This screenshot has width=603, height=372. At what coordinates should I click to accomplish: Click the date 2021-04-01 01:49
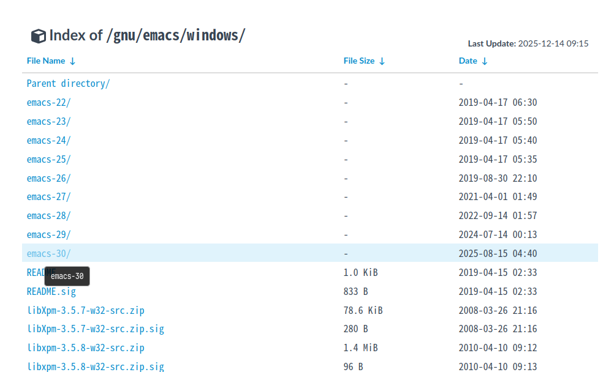click(x=498, y=197)
